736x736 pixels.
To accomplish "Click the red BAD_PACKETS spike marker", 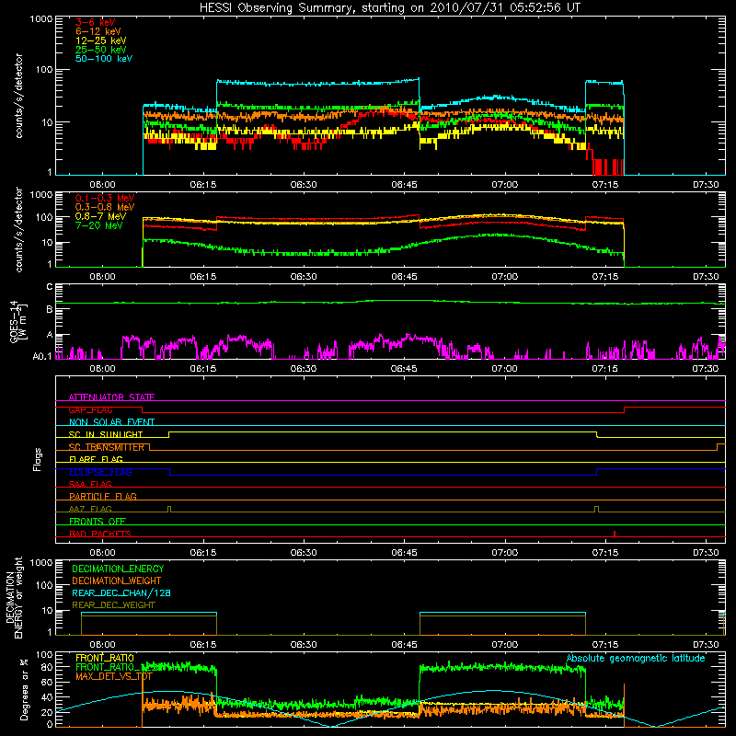I will click(615, 534).
